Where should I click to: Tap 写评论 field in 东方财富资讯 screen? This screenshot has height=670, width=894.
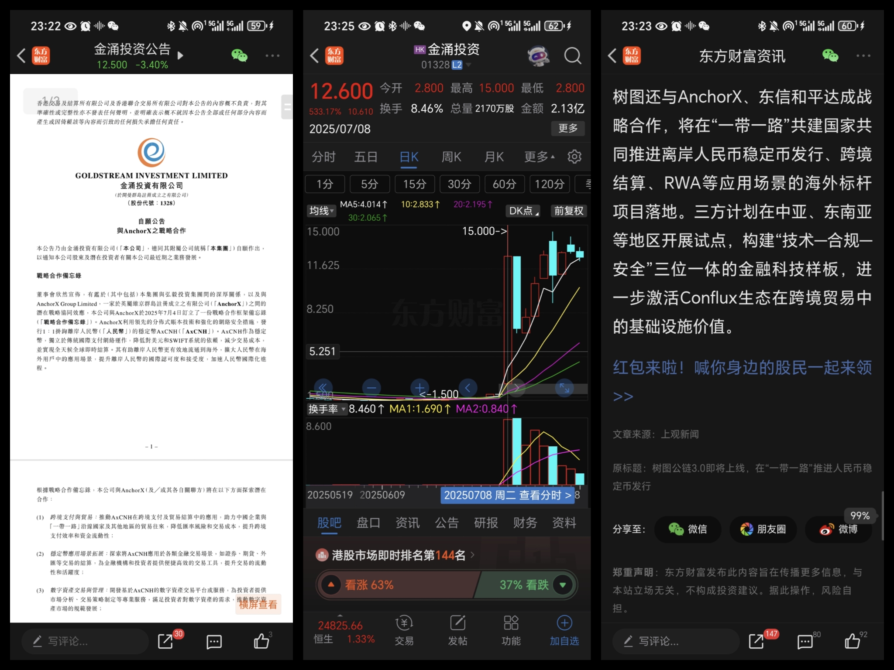pyautogui.click(x=676, y=641)
